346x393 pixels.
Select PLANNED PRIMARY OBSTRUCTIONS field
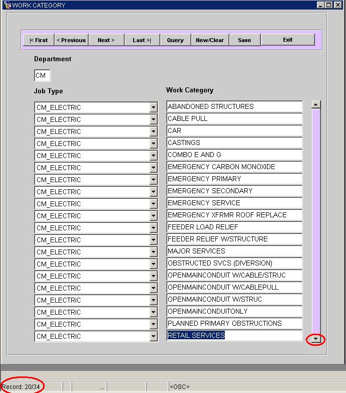pyautogui.click(x=234, y=323)
